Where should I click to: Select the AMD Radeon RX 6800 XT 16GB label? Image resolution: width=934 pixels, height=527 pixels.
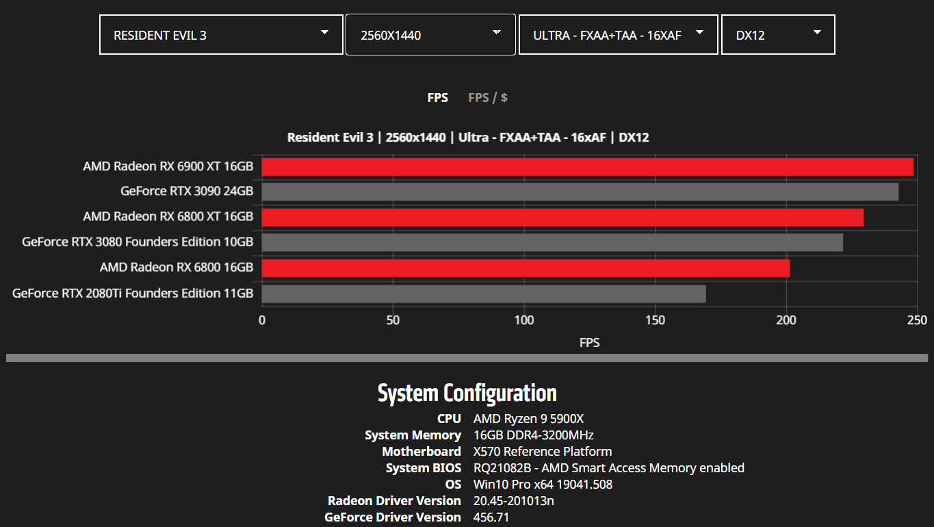point(168,216)
